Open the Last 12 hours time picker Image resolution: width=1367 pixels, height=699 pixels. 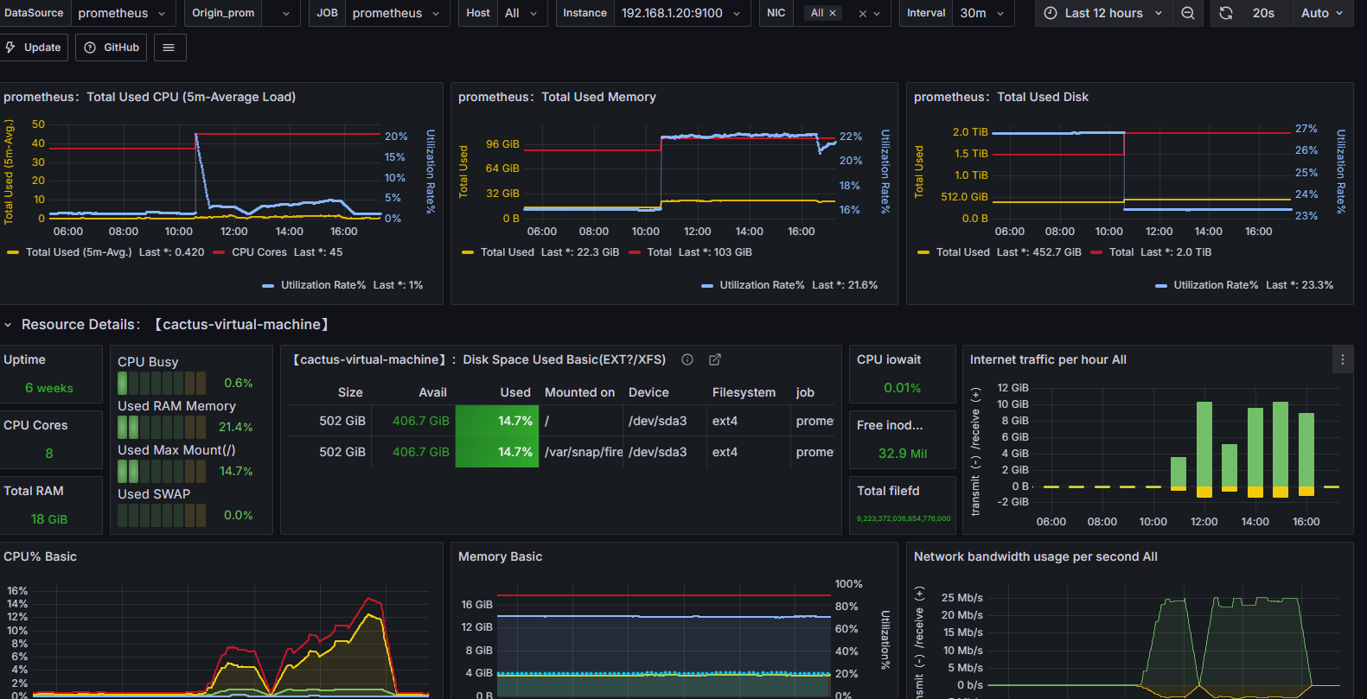(1103, 13)
